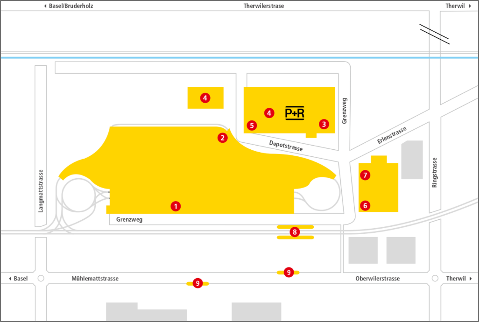Click marker 9 next to Mühlemattstrasse label
The height and width of the screenshot is (322, 479).
[197, 283]
